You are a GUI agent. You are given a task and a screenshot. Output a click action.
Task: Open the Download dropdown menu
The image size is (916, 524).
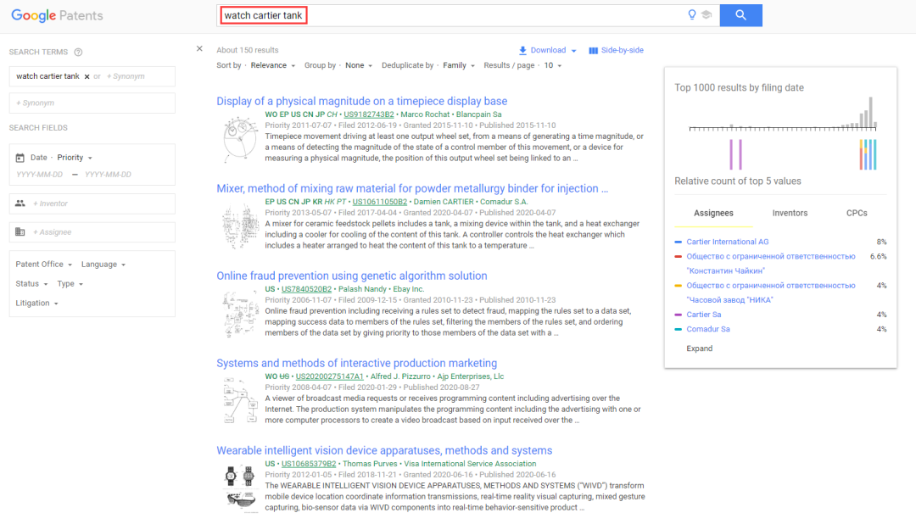tap(548, 50)
